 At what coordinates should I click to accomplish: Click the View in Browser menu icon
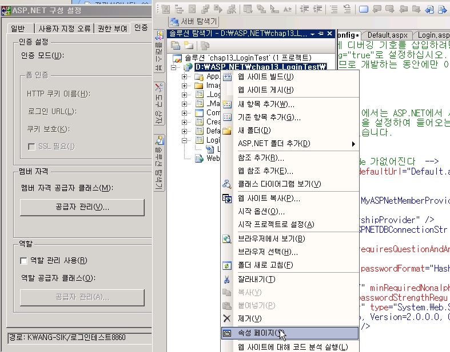pyautogui.click(x=227, y=239)
